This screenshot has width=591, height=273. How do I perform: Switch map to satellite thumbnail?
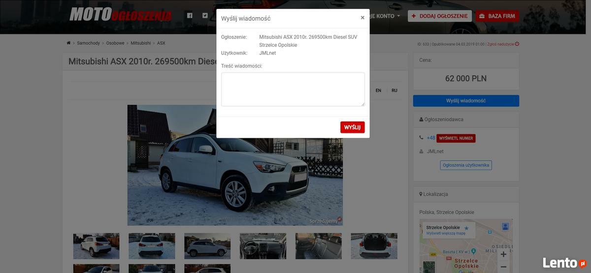click(429, 267)
